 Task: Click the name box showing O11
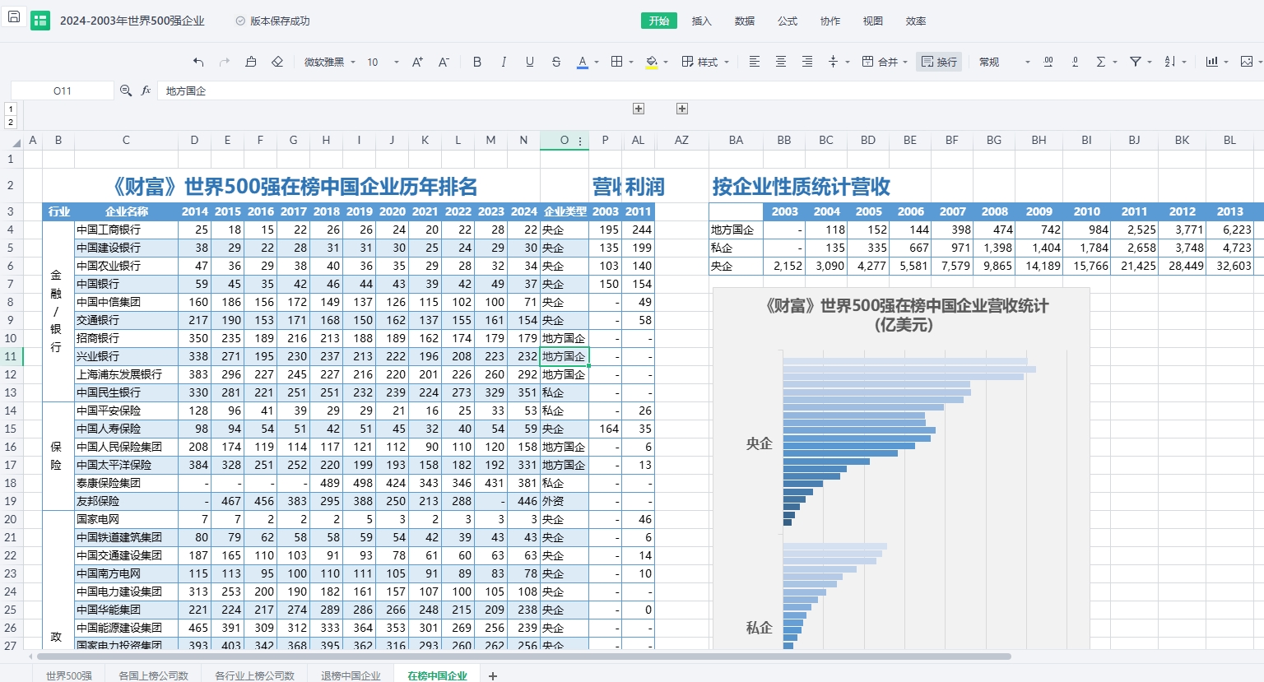click(63, 90)
